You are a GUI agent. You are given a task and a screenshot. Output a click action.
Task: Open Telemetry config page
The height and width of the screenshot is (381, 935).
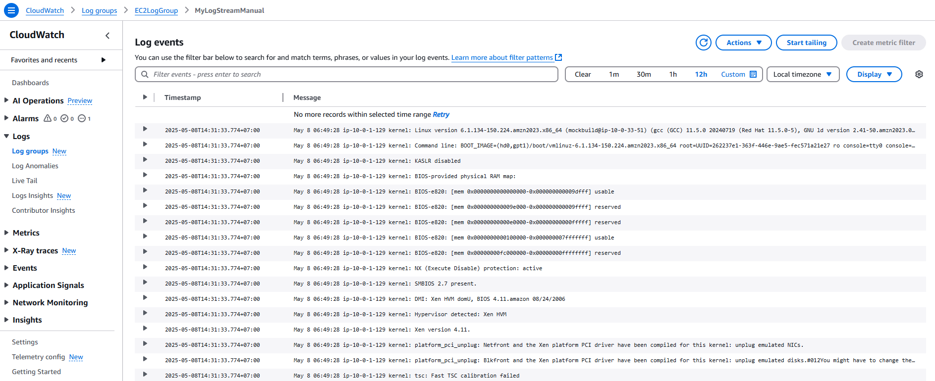tap(38, 357)
